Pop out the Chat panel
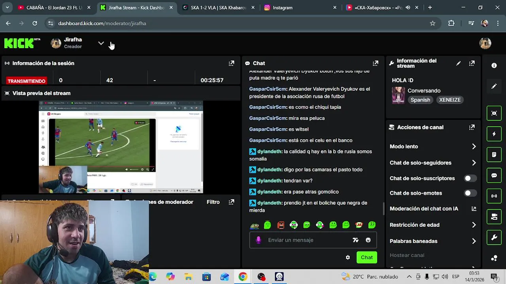Screen dimensions: 506x284 [x=376, y=63]
